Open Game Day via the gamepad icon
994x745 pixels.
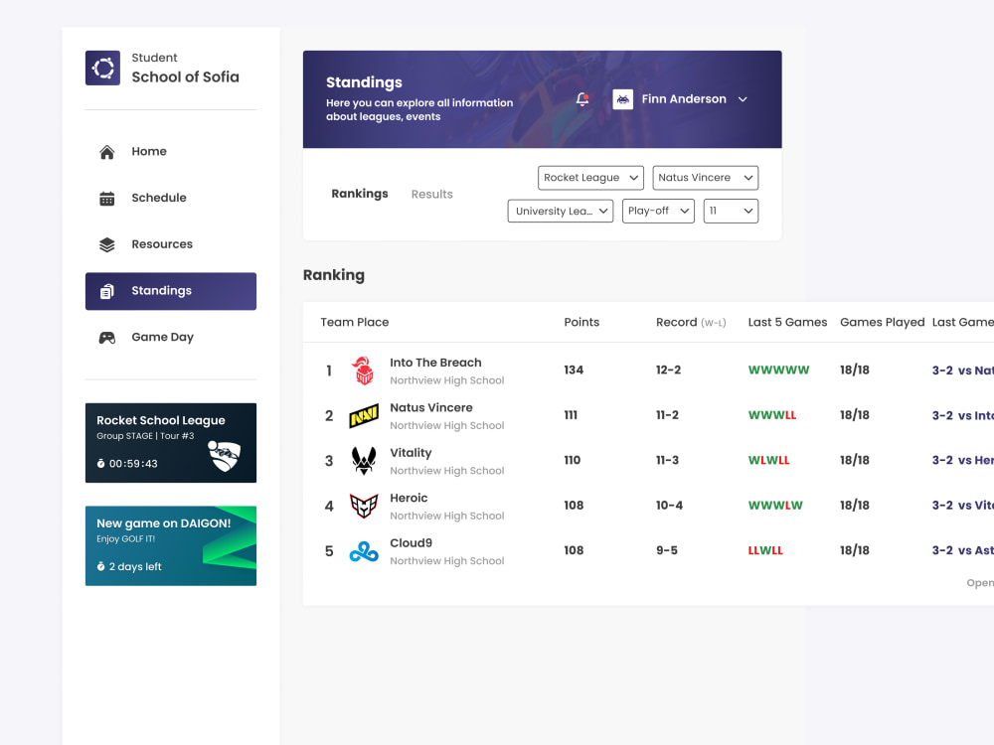click(x=106, y=337)
